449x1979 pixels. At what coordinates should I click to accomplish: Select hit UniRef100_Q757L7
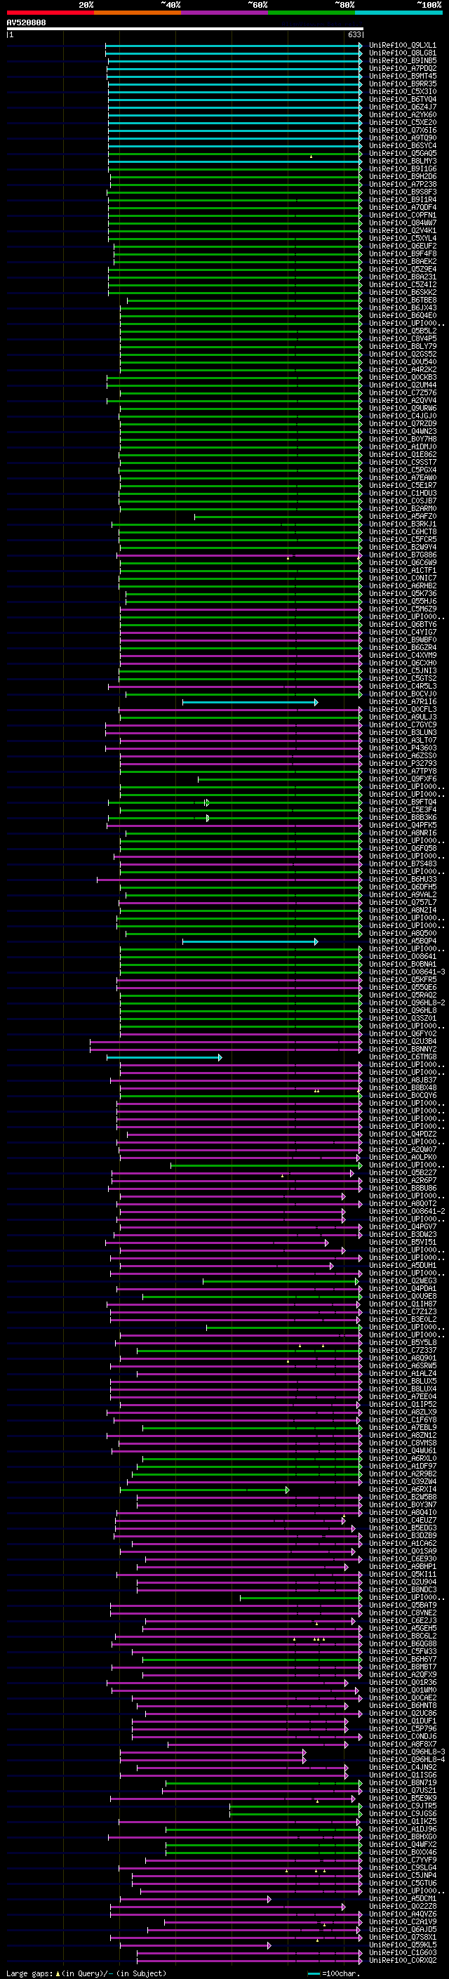click(x=403, y=902)
